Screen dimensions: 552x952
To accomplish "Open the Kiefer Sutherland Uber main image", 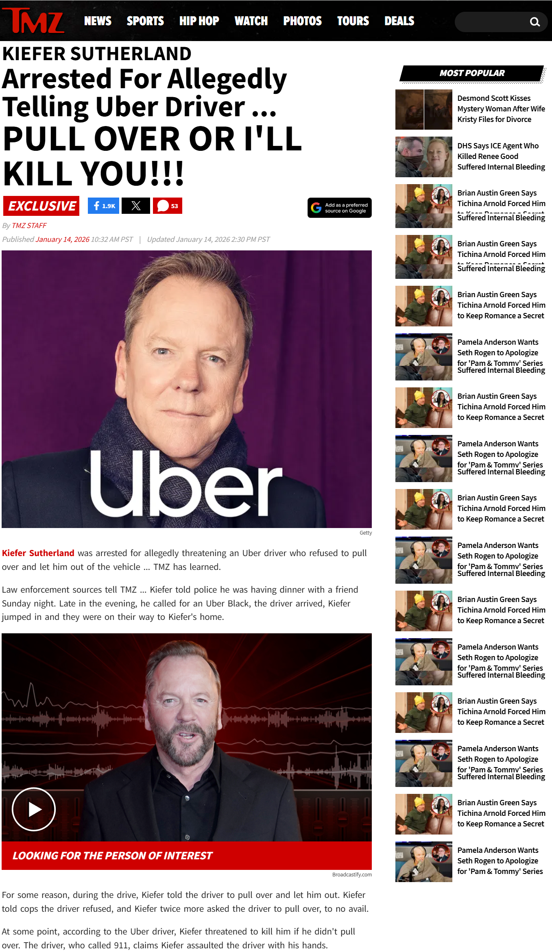I will coord(187,389).
